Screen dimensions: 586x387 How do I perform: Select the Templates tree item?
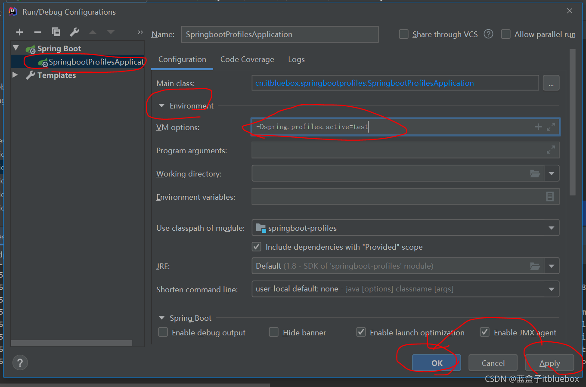click(56, 75)
